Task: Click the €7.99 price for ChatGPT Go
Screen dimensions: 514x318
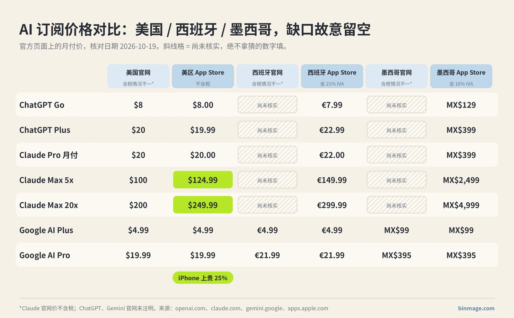Action: point(332,105)
